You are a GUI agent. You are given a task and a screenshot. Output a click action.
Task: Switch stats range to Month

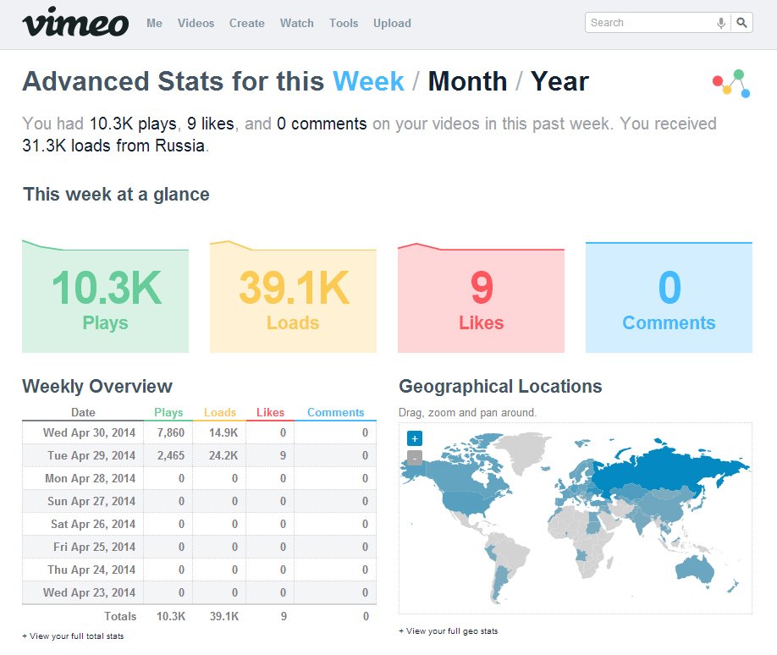467,81
